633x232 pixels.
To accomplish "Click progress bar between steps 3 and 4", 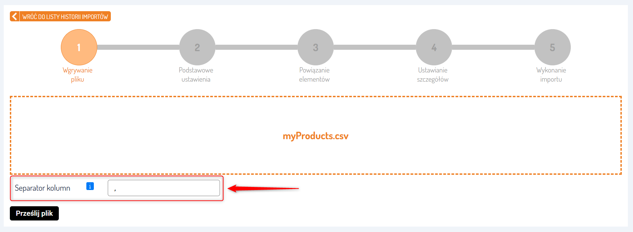I will pos(375,47).
